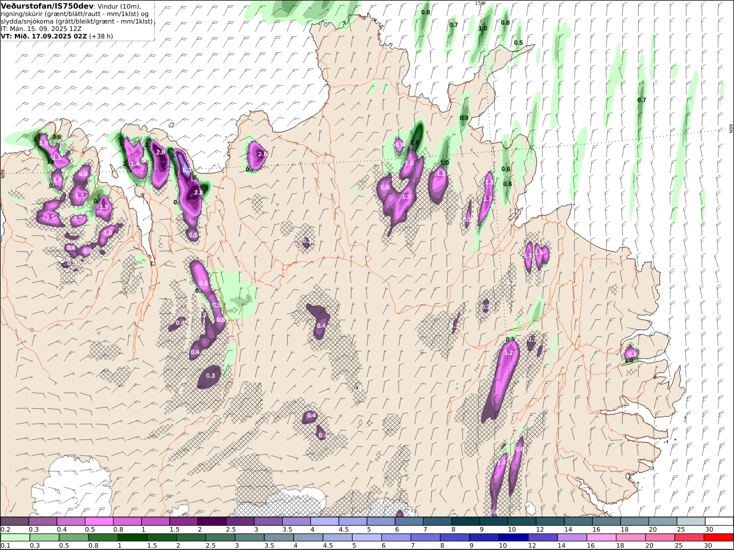The width and height of the screenshot is (734, 550).
Task: Pick the red rain-scale swatch labeled 30
Action: 719,537
